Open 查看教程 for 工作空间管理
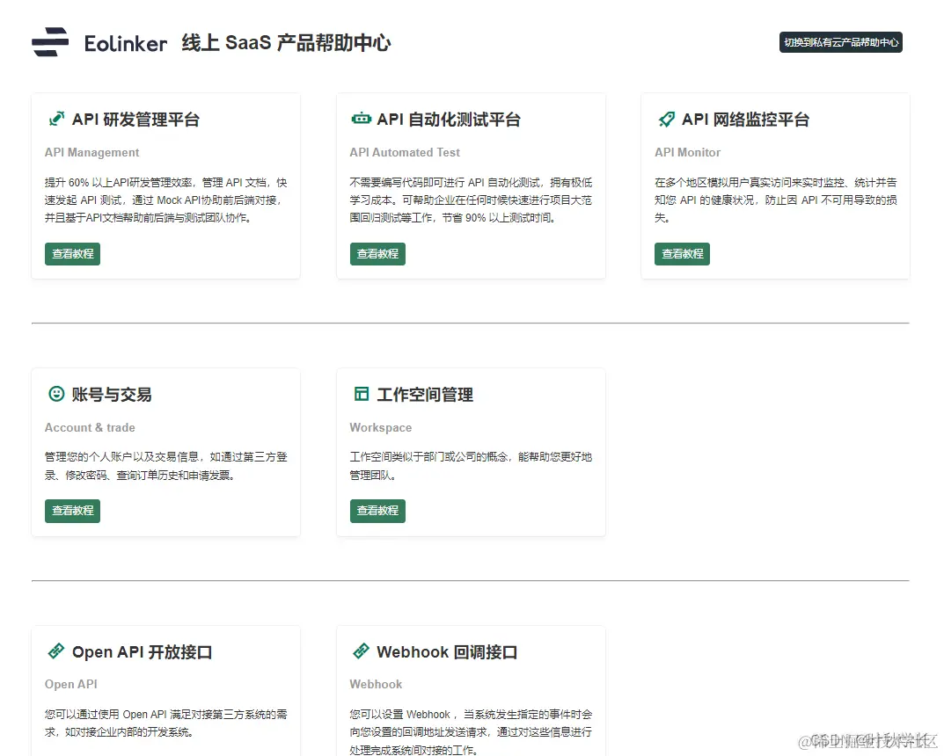 click(x=377, y=511)
